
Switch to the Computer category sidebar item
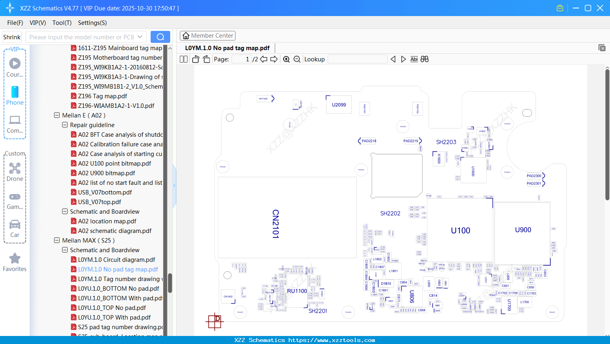[x=15, y=124]
